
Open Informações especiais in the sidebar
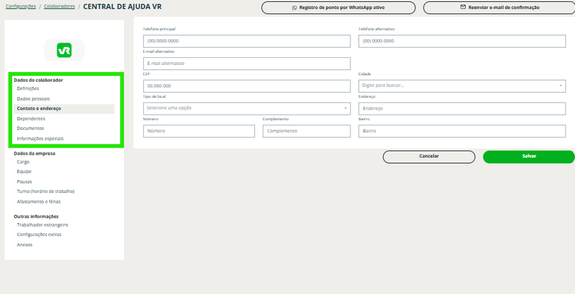pos(40,139)
